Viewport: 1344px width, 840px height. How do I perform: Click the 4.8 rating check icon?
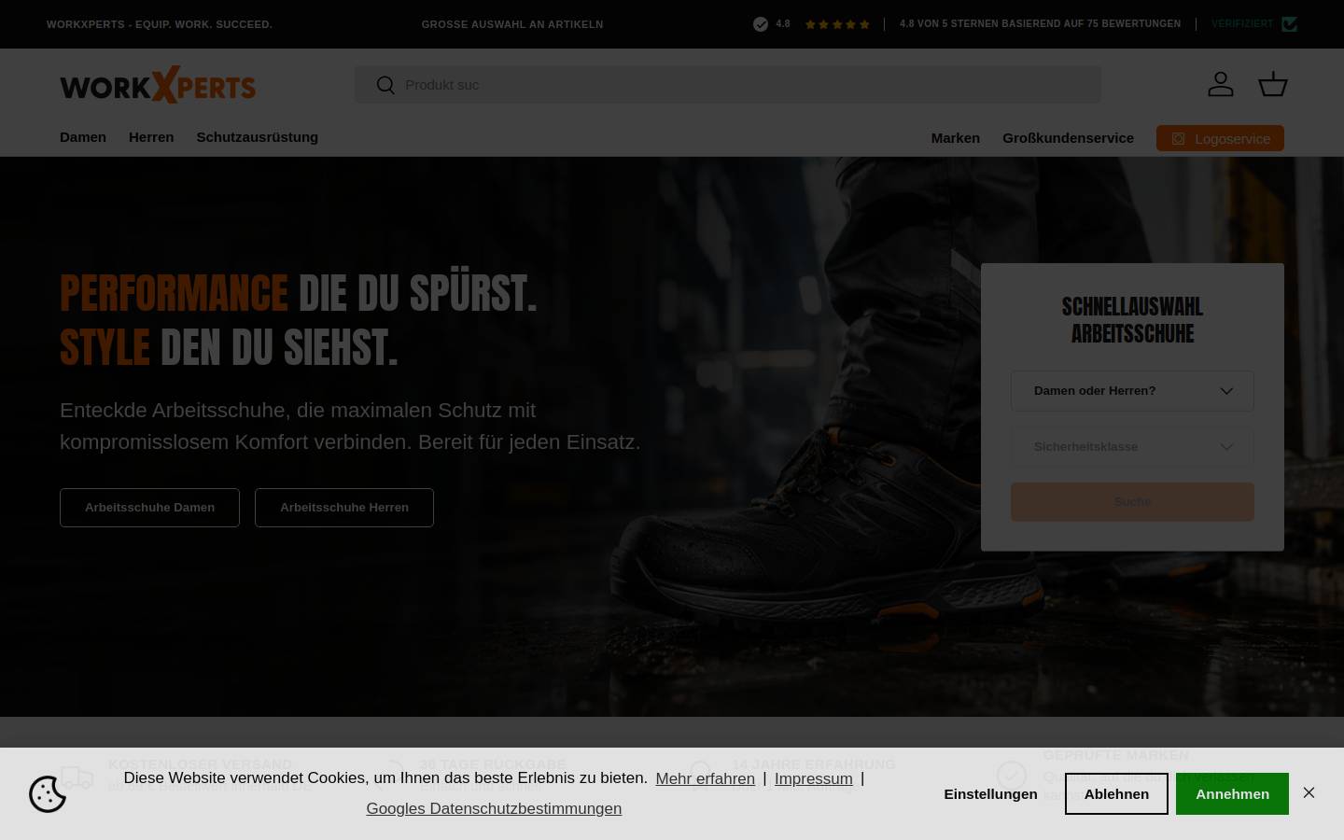(761, 24)
